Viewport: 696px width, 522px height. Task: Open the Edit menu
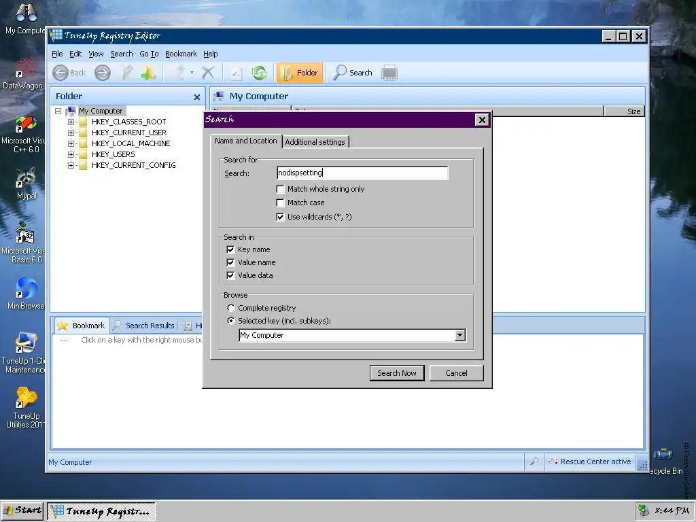point(75,54)
